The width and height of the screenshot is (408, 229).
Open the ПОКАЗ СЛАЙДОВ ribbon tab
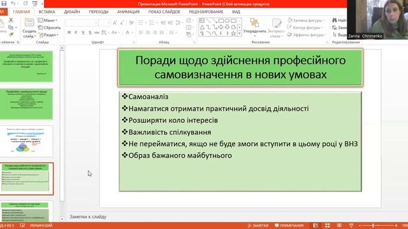tap(164, 11)
